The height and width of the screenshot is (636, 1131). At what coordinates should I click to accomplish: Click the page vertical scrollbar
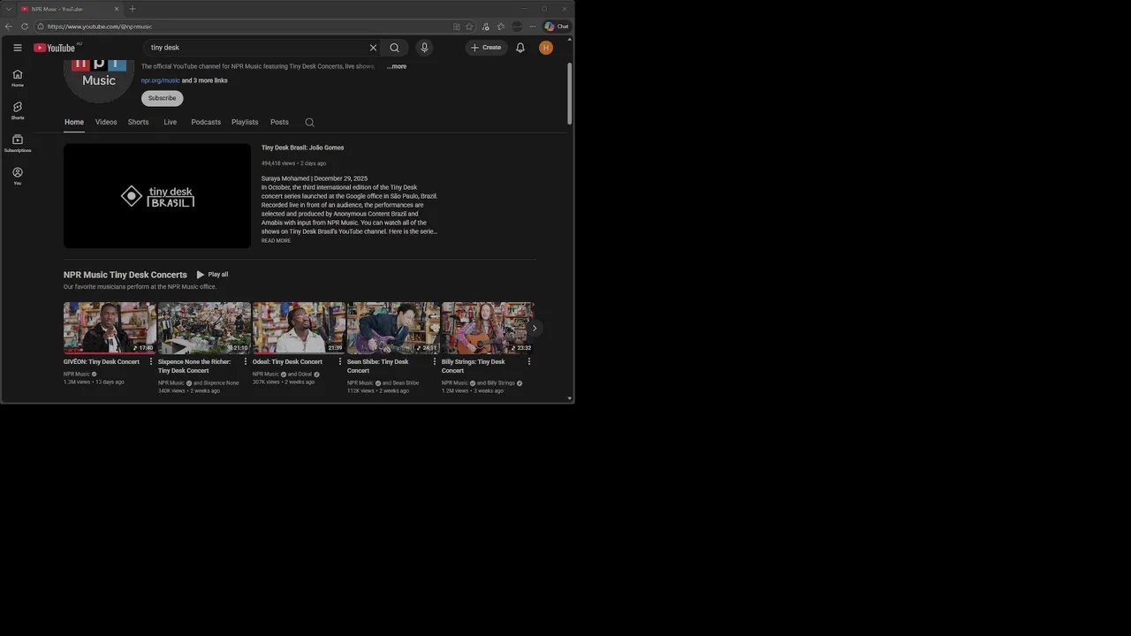click(x=570, y=93)
